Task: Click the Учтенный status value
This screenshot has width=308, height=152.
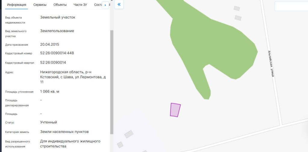Action: [x=48, y=122]
